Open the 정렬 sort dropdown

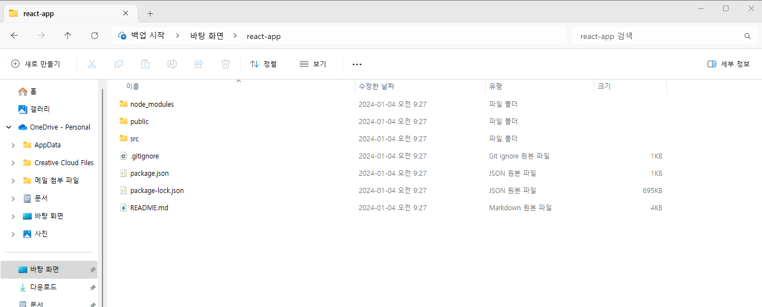click(263, 64)
